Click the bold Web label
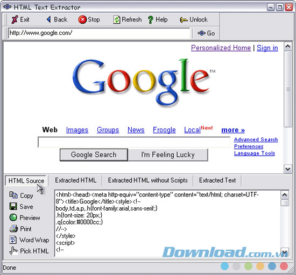Image resolution: width=296 pixels, height=275 pixels. pyautogui.click(x=50, y=130)
